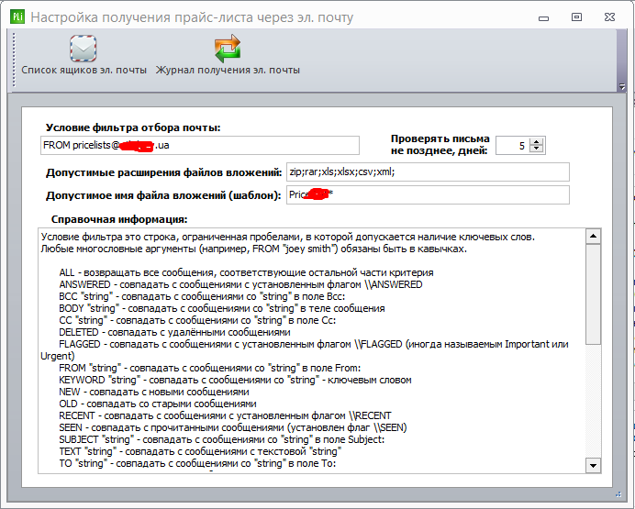Viewport: 635px width, 509px height.
Task: Click the 'TO "string"' reference line
Action: click(x=197, y=464)
